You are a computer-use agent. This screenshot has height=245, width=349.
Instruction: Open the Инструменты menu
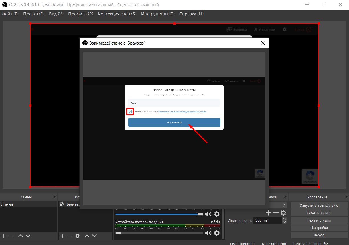click(x=158, y=14)
